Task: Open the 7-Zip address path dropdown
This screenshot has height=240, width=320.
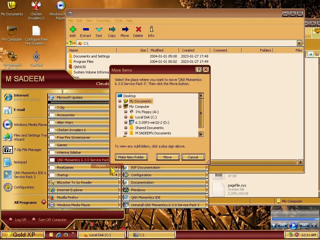Action: 299,43
